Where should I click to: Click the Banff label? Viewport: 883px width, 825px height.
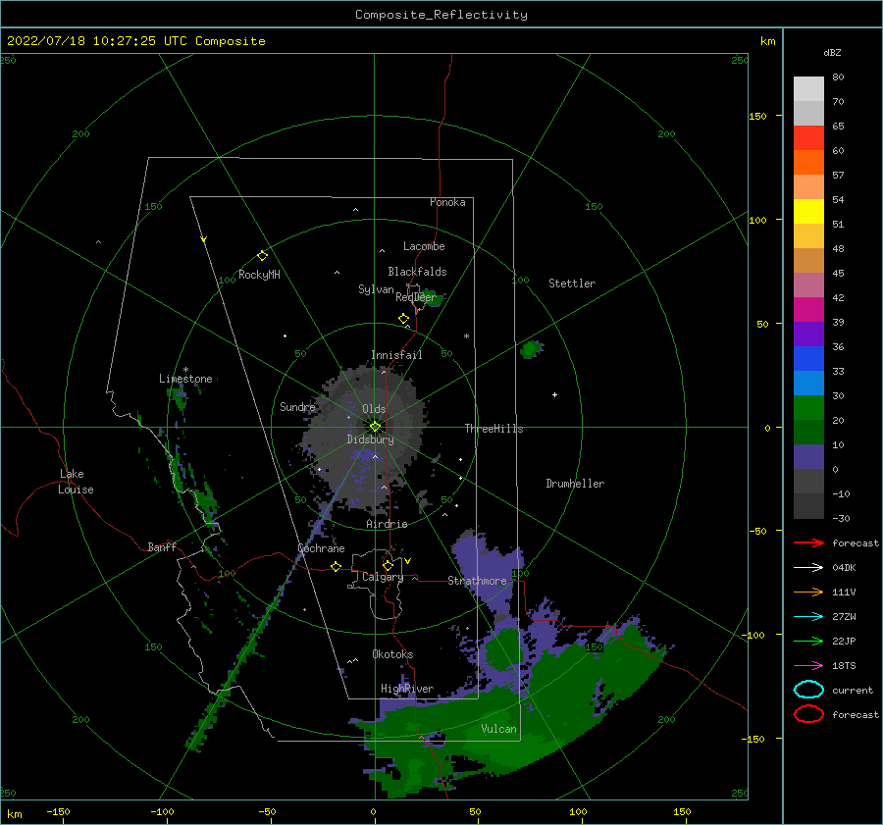(162, 546)
